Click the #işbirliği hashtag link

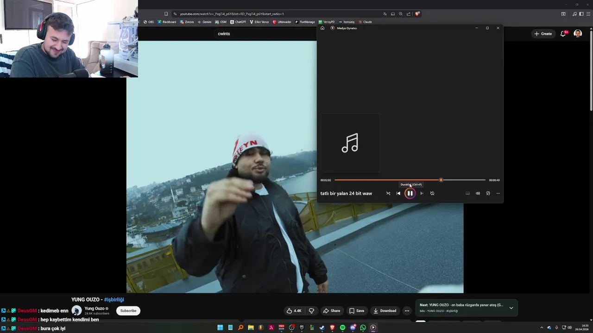[x=114, y=300]
